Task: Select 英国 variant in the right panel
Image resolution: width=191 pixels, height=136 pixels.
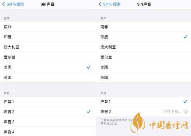Action: [104, 77]
